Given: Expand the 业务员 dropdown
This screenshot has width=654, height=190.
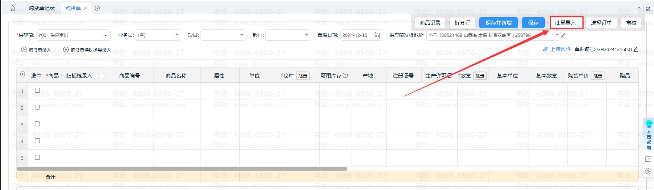Looking at the screenshot, I should click(177, 35).
